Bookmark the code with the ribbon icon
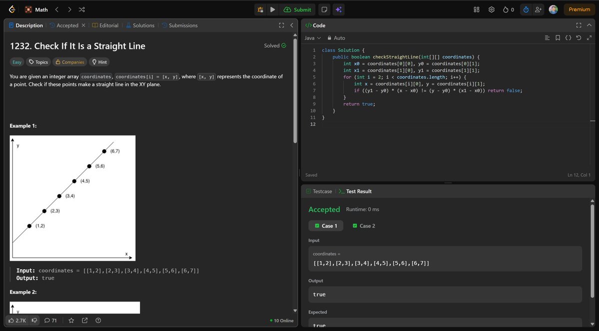This screenshot has height=331, width=599. 558,38
